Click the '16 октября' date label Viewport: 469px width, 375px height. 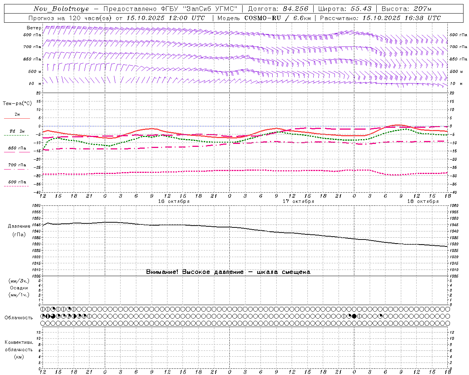[x=174, y=201]
